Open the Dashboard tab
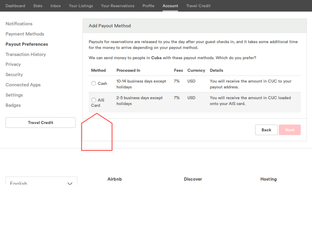 (x=15, y=6)
